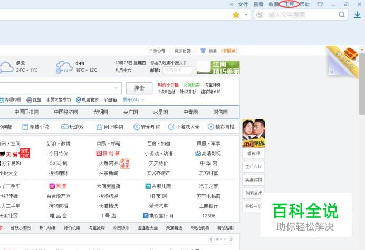Viewport: 365px width, 250px height.
Task: Click the page vertical scrollbar thumb
Action: (x=362, y=83)
